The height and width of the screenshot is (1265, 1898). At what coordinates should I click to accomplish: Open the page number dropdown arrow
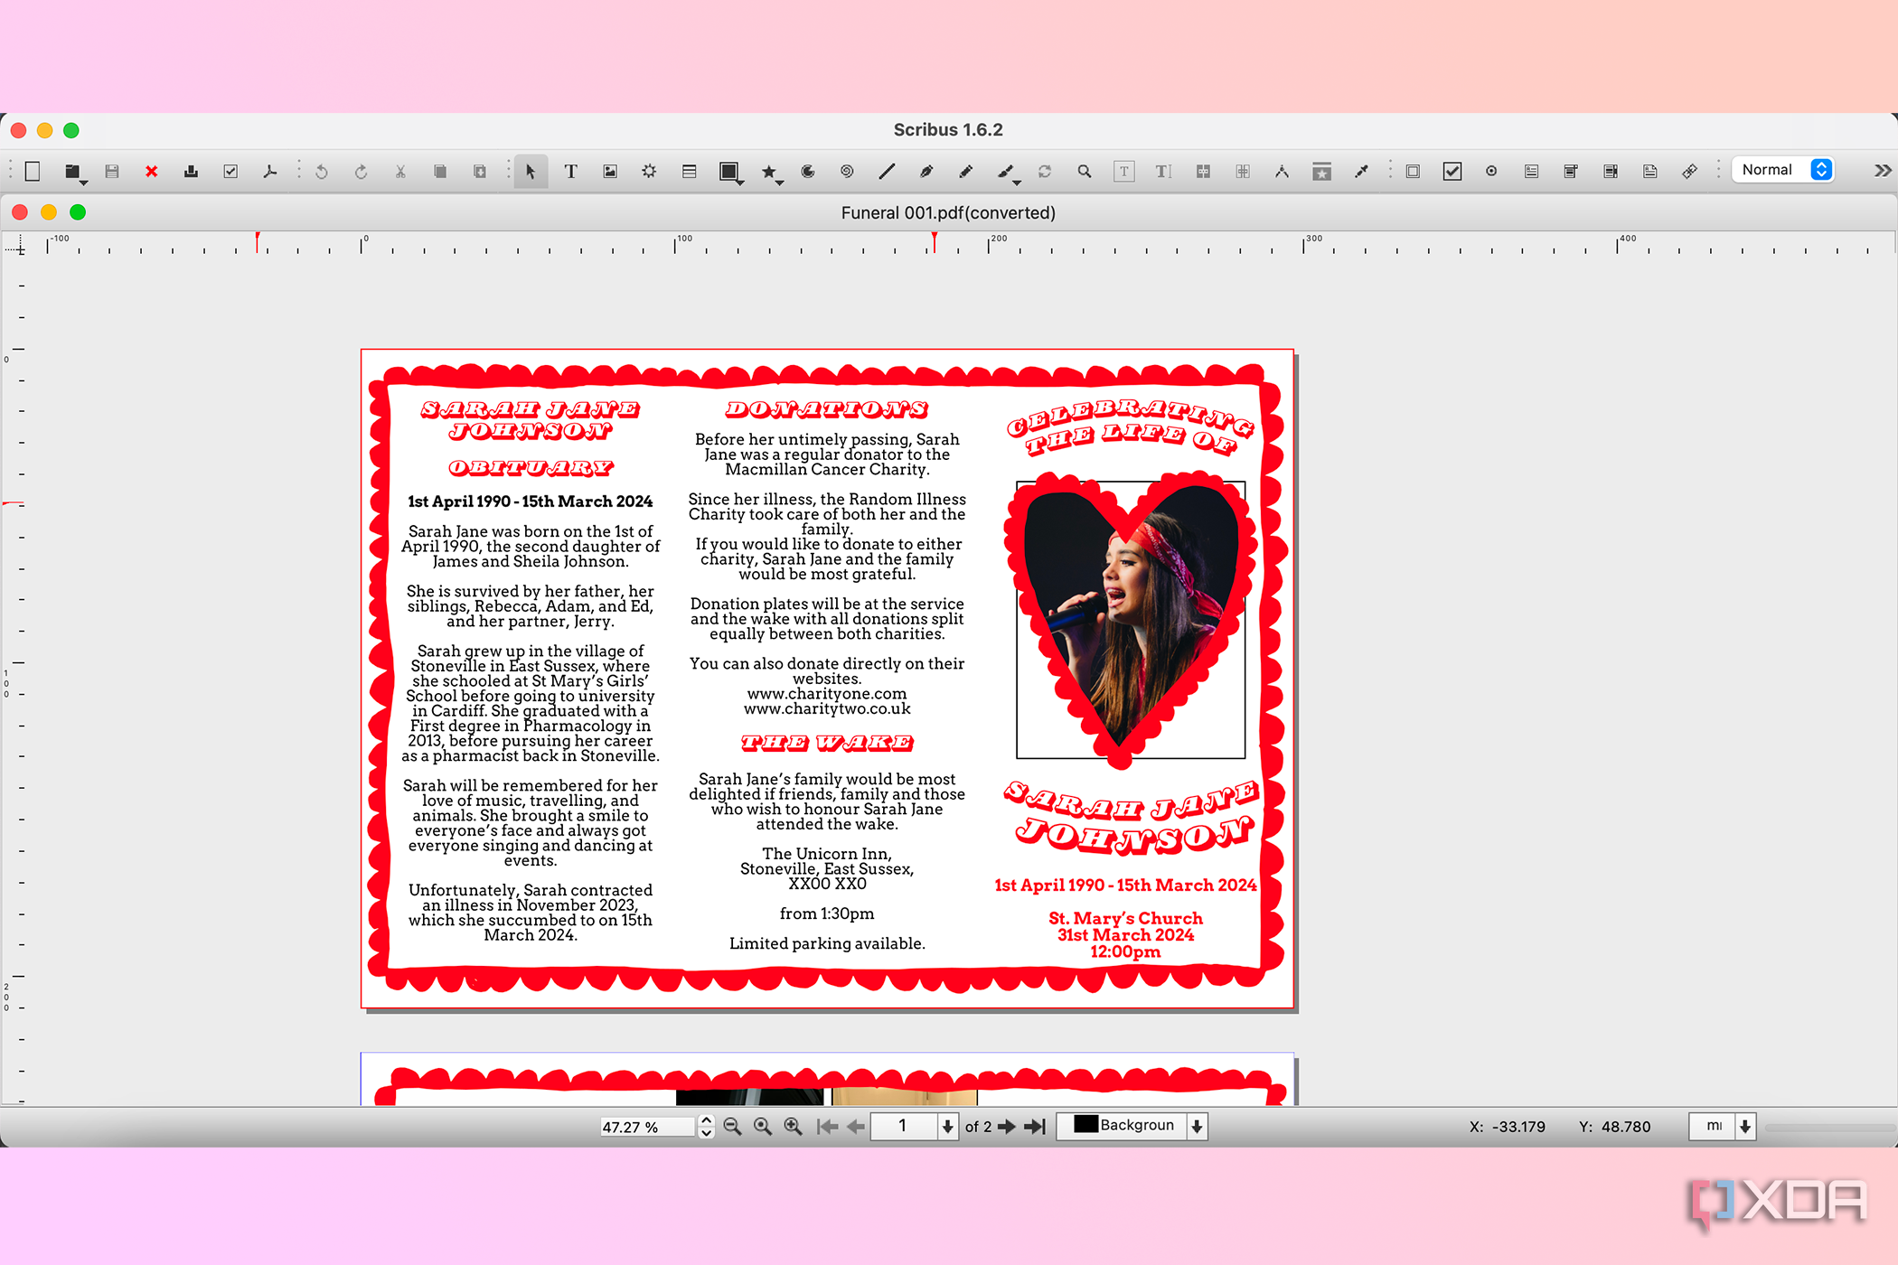(947, 1127)
